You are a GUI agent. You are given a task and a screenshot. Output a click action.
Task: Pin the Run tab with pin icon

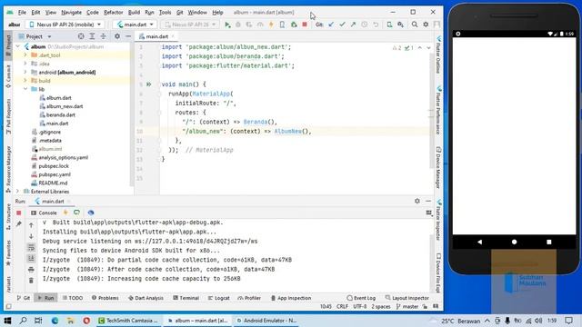coord(18,224)
